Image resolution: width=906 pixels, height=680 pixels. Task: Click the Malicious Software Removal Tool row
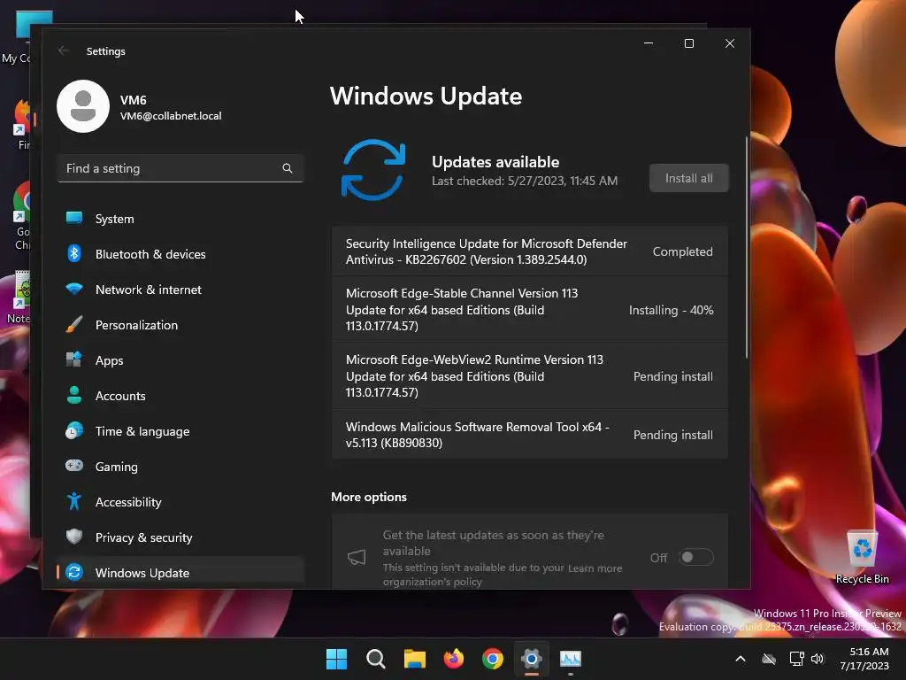coord(529,435)
